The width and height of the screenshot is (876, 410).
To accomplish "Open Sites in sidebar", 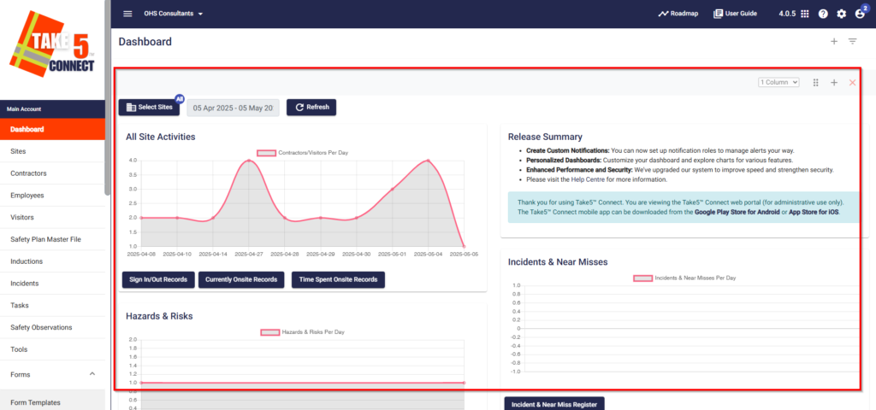I will coord(52,151).
